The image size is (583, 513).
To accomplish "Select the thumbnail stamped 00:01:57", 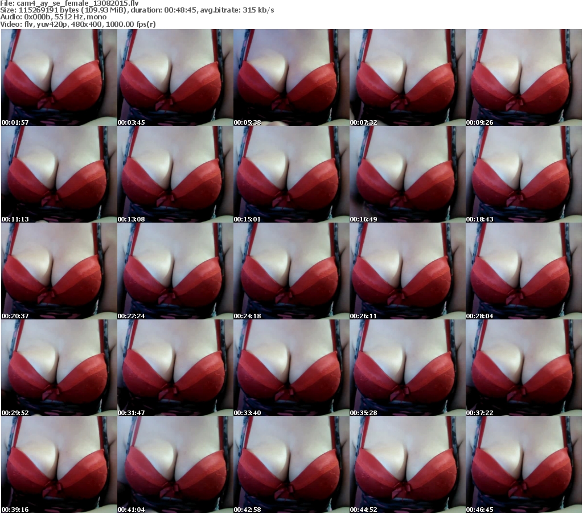I will [x=59, y=77].
